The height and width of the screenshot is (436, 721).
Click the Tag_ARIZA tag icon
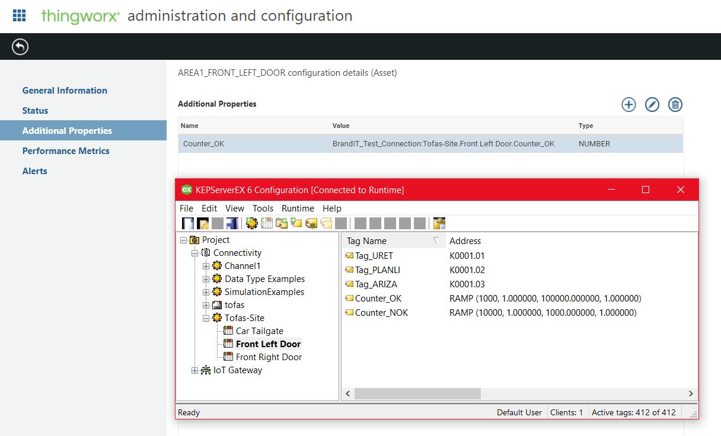coord(349,284)
